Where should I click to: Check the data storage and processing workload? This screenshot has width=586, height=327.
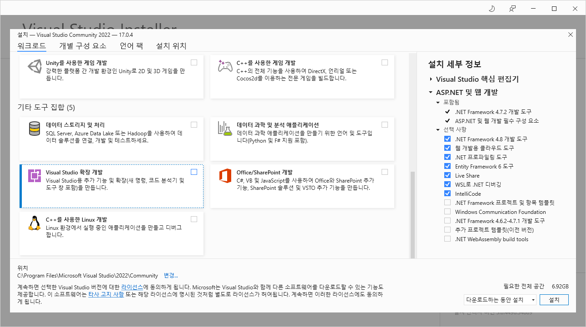point(194,124)
